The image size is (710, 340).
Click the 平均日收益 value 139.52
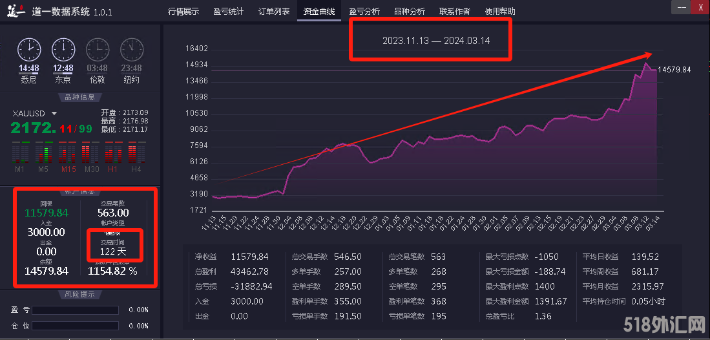click(645, 257)
